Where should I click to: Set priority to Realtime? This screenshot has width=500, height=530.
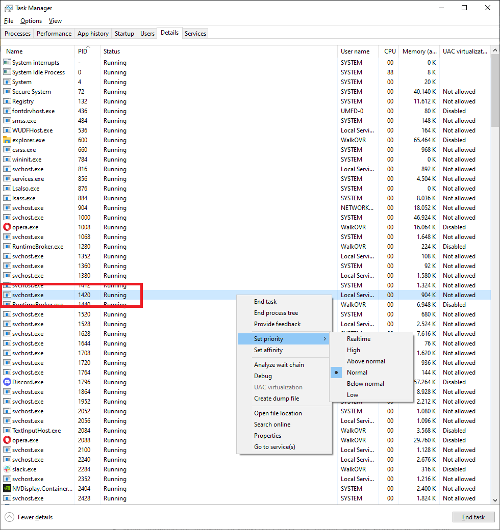(x=359, y=339)
